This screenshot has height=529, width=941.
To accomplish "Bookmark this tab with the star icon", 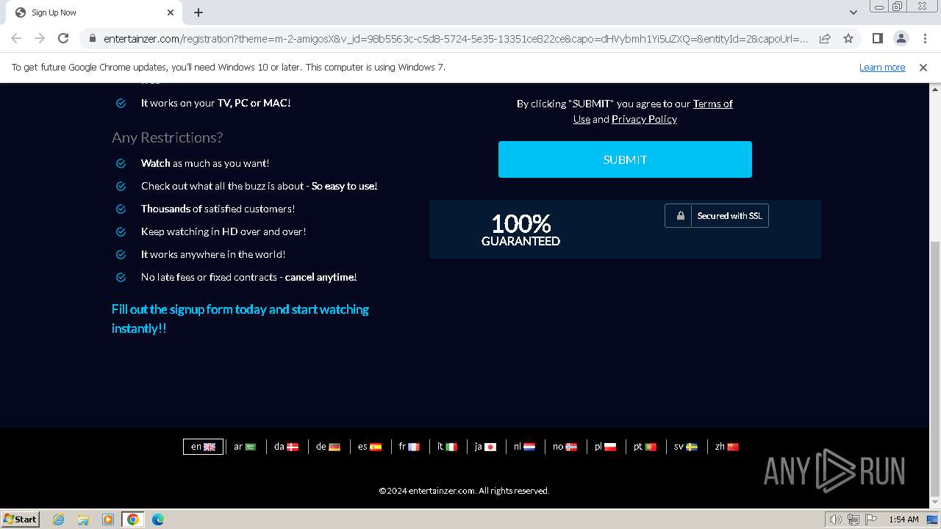I will tap(848, 38).
